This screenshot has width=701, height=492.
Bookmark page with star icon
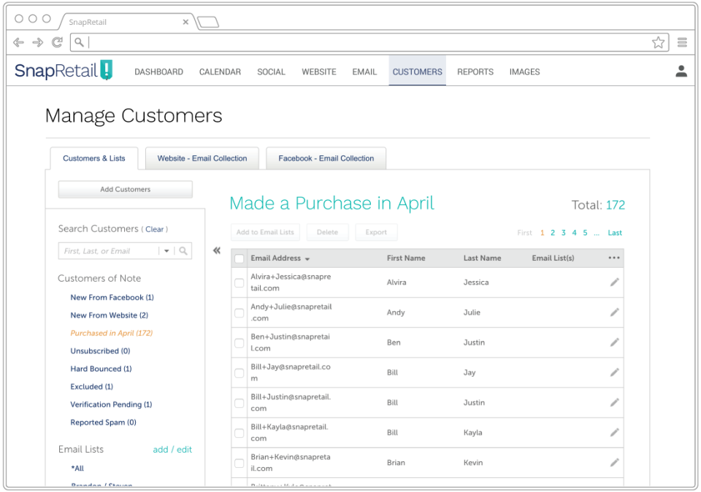tap(658, 42)
